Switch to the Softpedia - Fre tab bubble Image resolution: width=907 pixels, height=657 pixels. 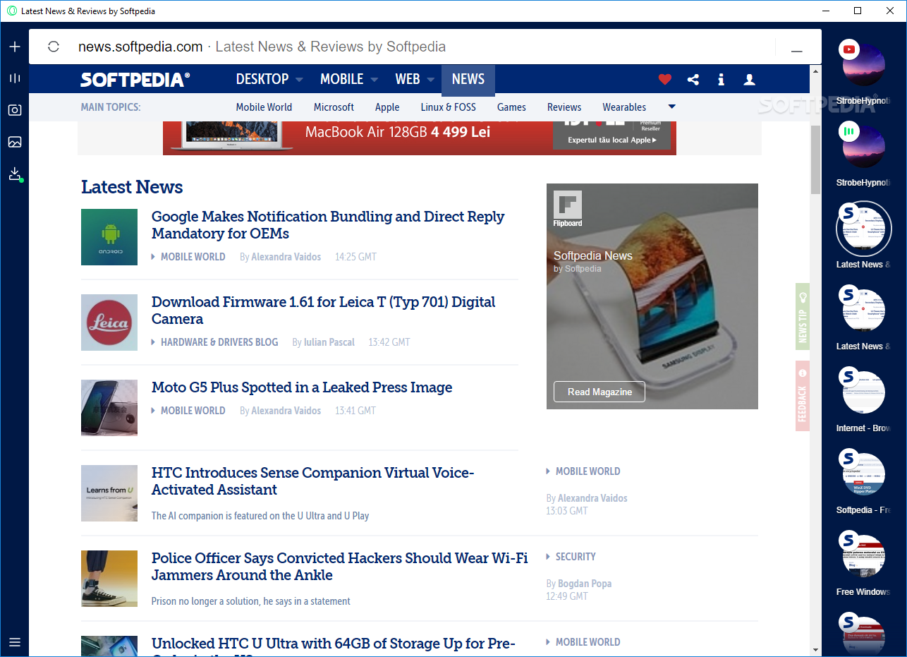coord(863,474)
